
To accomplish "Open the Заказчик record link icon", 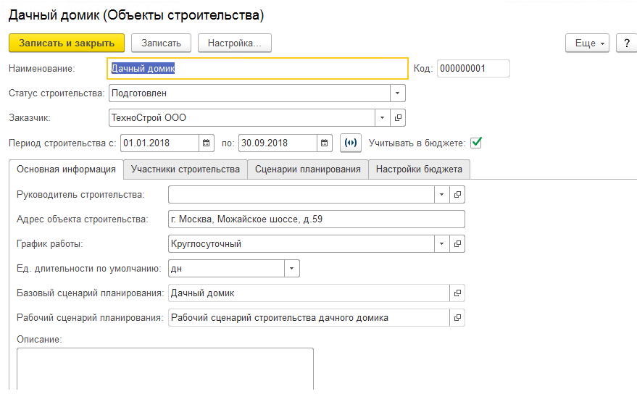I will point(398,118).
